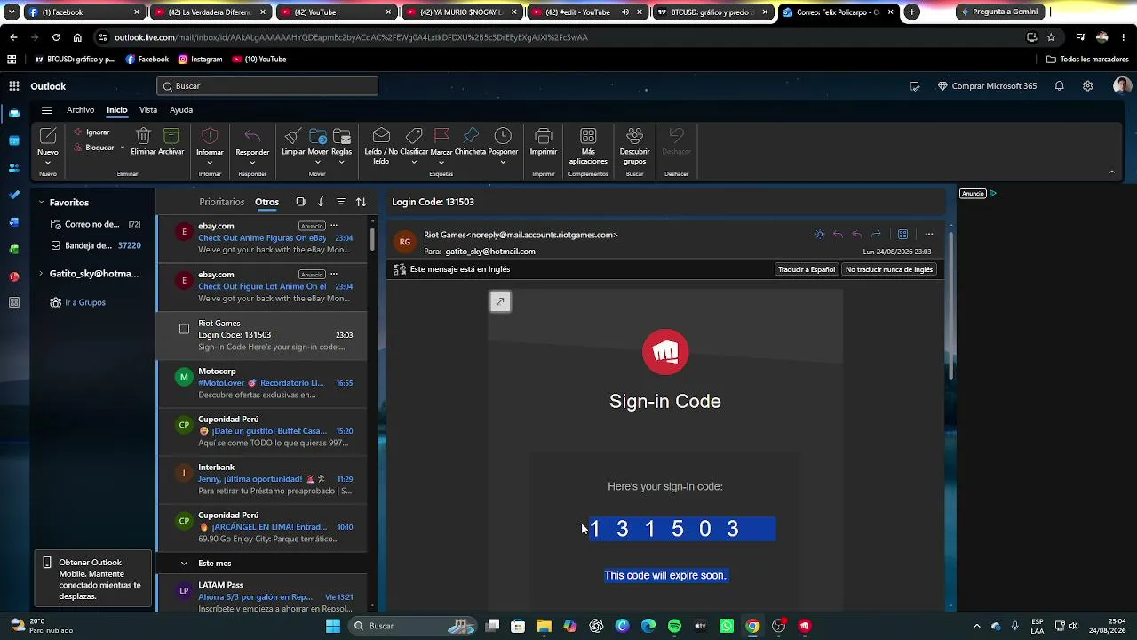
Task: Click the Responder reply arrow in ribbon
Action: point(252,136)
